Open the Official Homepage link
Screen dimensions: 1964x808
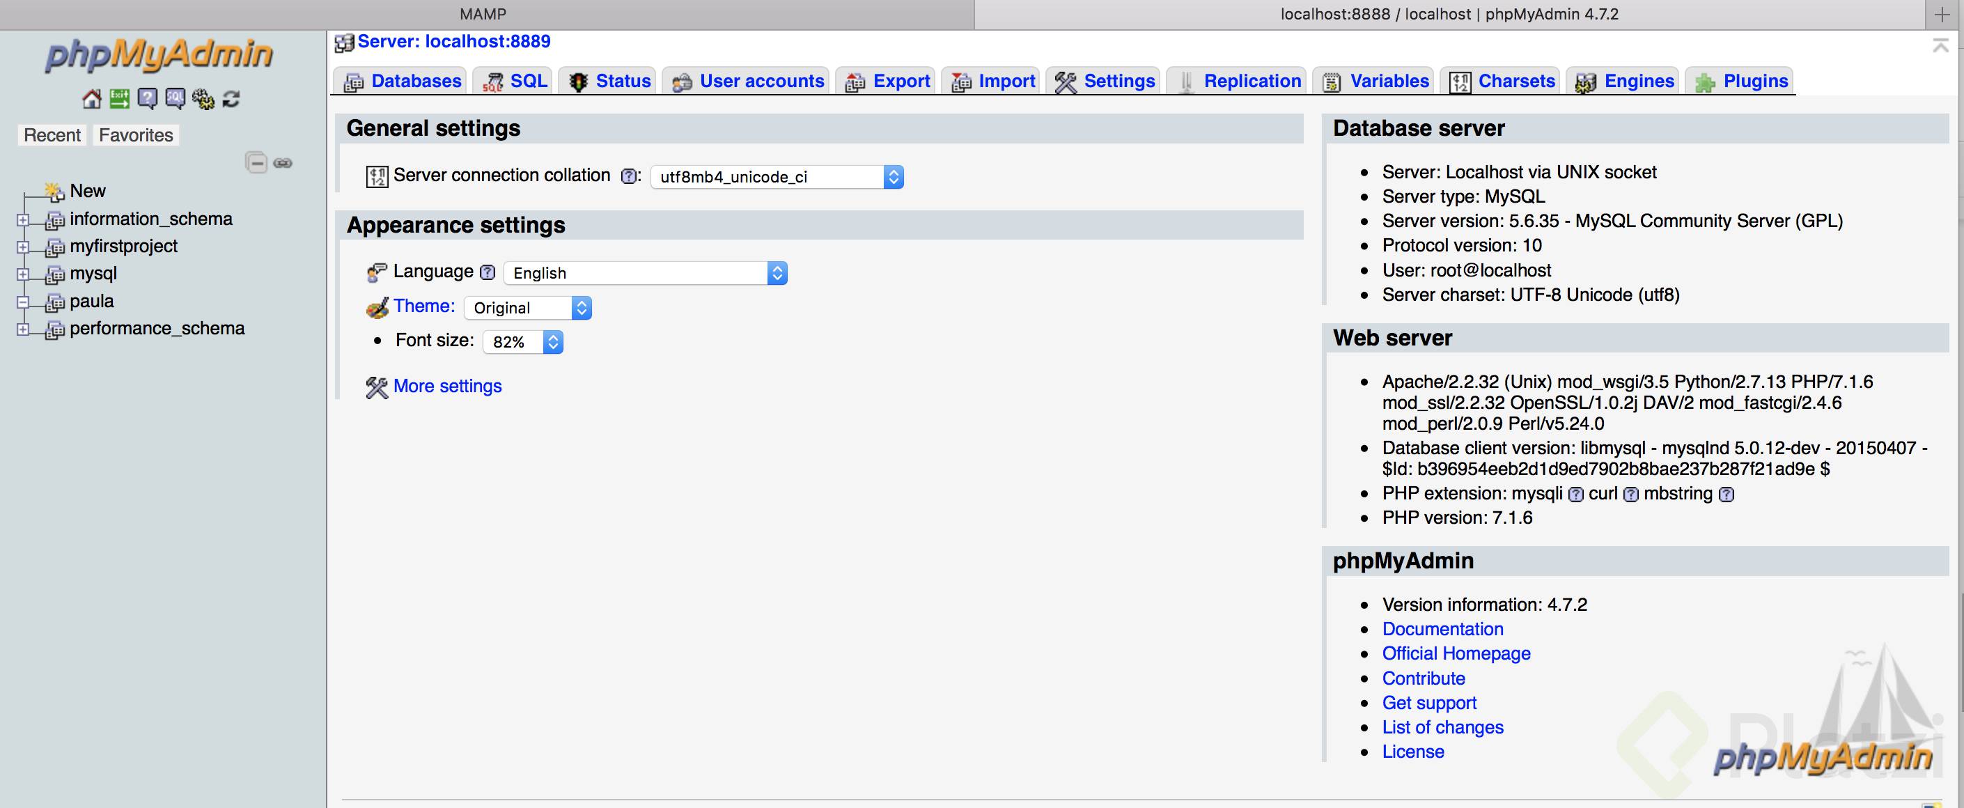pyautogui.click(x=1456, y=653)
